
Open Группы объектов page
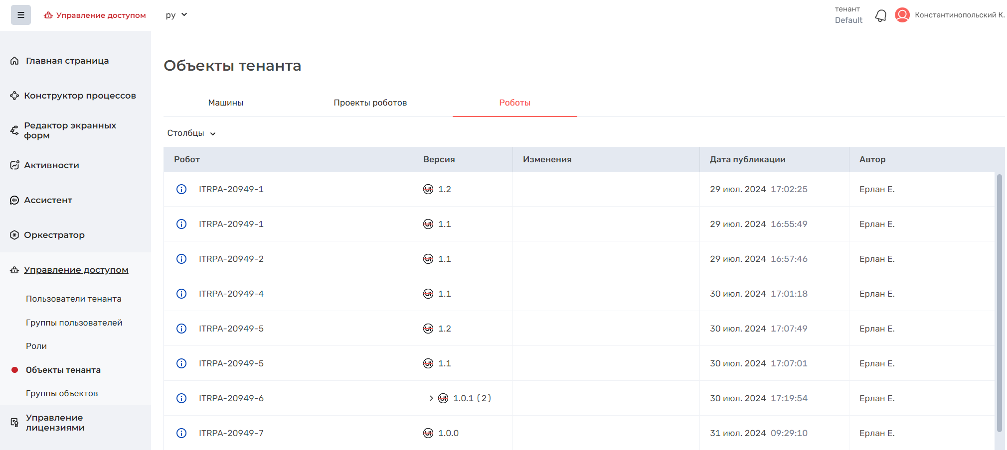pyautogui.click(x=62, y=393)
